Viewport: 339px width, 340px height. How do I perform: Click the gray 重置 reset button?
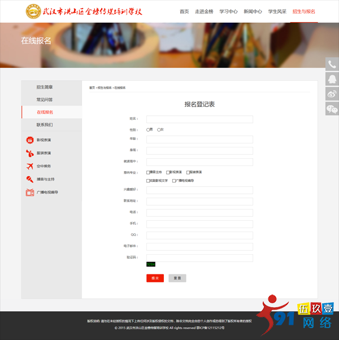(177, 278)
